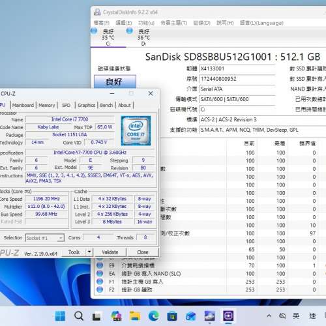Click the Close button in CPU-Z
The image size is (326, 326).
(143, 252)
